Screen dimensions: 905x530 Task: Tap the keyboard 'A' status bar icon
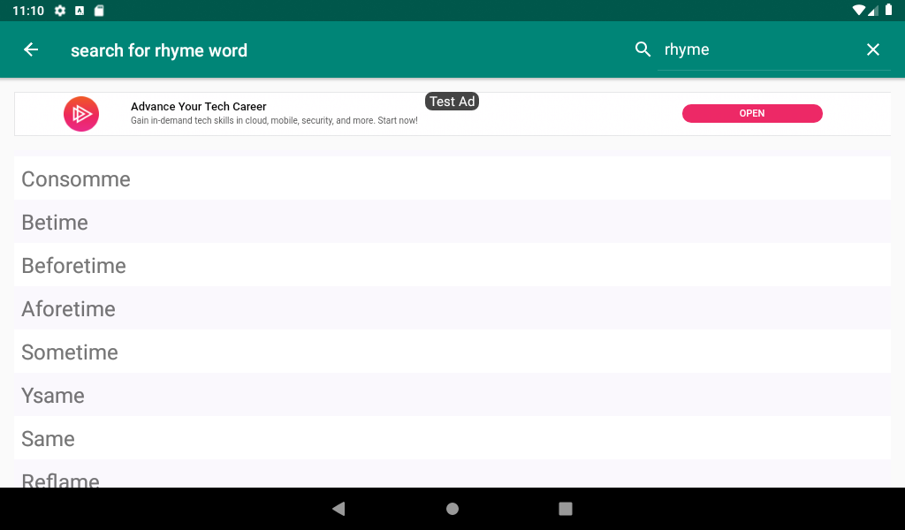coord(80,11)
